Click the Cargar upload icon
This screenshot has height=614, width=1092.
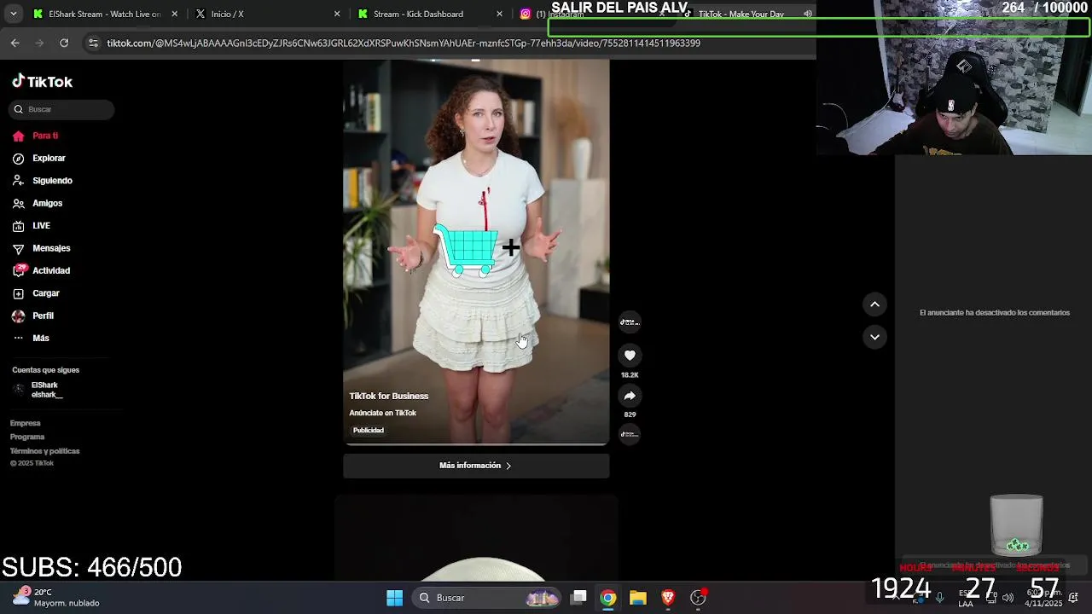(19, 293)
